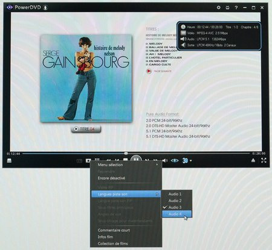
Task: Switch to fullscreen mode
Action: click(x=264, y=160)
